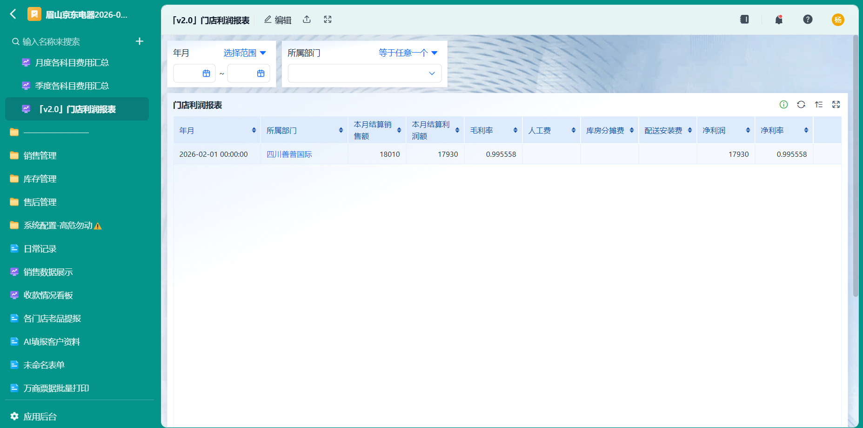The height and width of the screenshot is (428, 863).
Task: Click the plus icon beside search
Action: click(140, 41)
